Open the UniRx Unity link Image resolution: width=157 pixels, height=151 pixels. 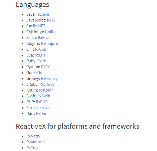[x=50, y=32]
